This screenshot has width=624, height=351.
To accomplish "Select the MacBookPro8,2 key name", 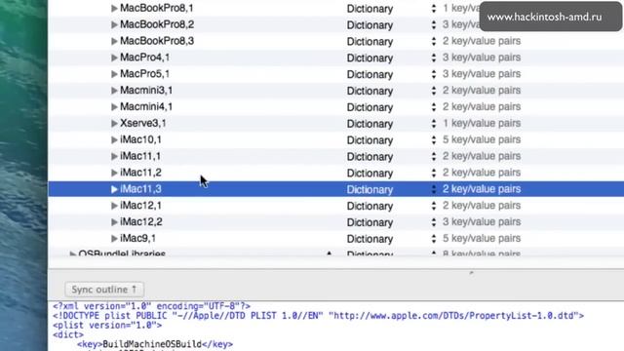I will 157,24.
